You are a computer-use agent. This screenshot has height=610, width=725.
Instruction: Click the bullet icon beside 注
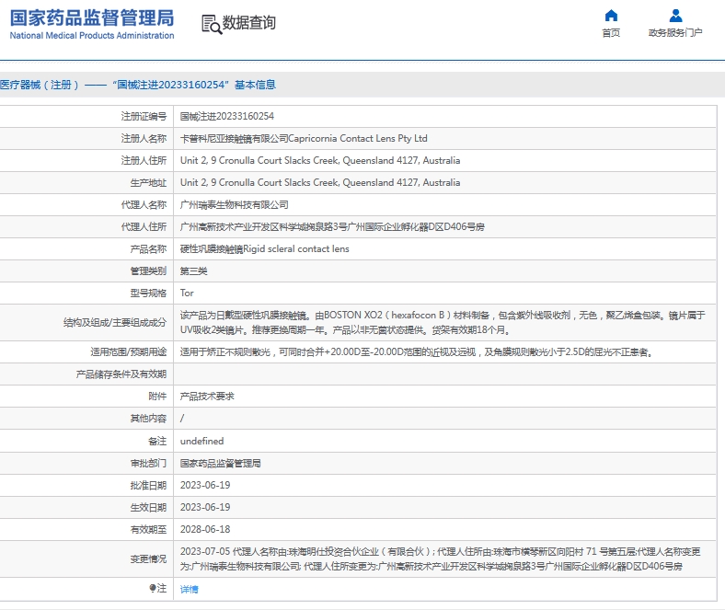152,588
